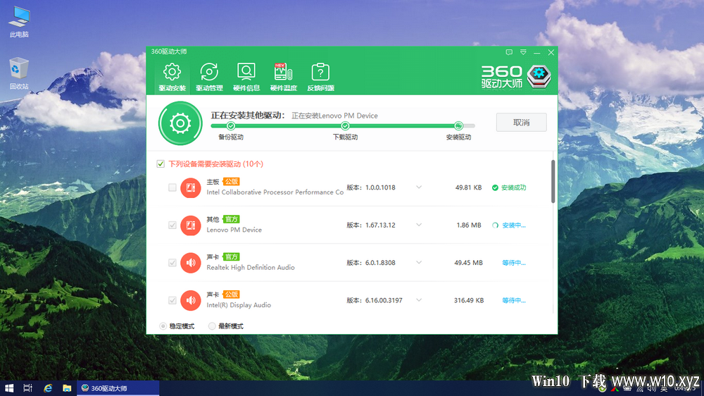Click the 公版 tag on Intel Display Audio row
This screenshot has height=396, width=704.
click(231, 295)
